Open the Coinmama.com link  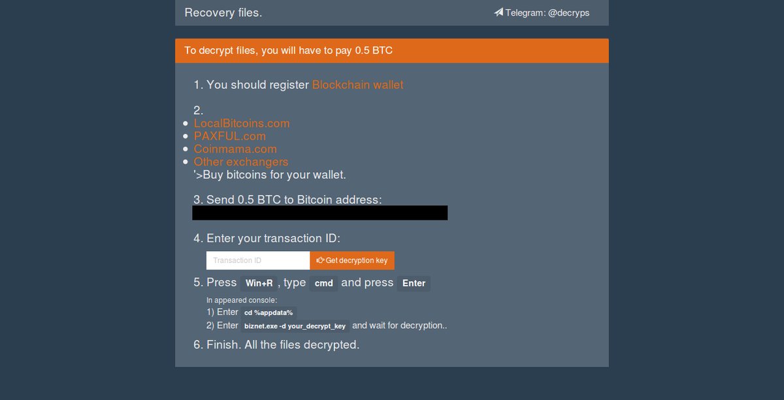click(235, 149)
